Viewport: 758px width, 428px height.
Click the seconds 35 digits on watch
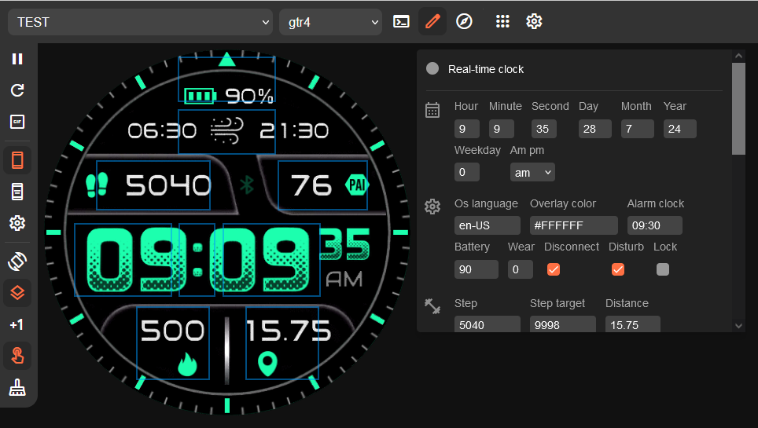[x=345, y=244]
